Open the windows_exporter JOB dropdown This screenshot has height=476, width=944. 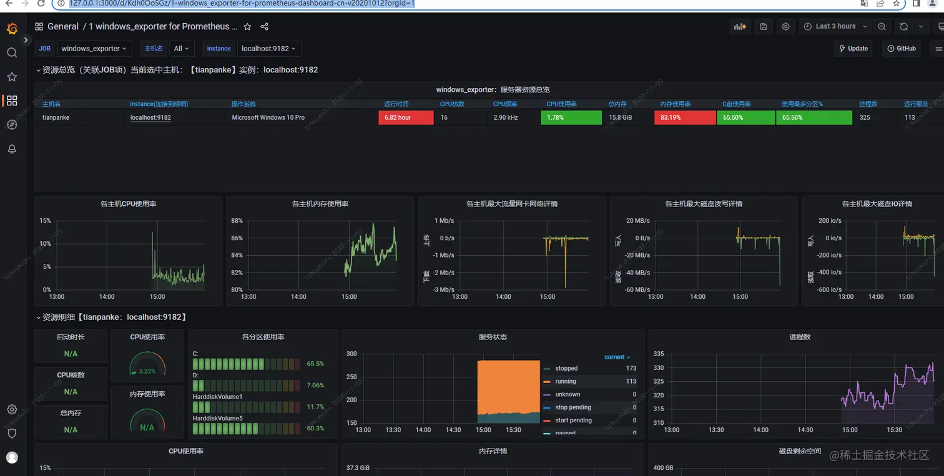[94, 49]
